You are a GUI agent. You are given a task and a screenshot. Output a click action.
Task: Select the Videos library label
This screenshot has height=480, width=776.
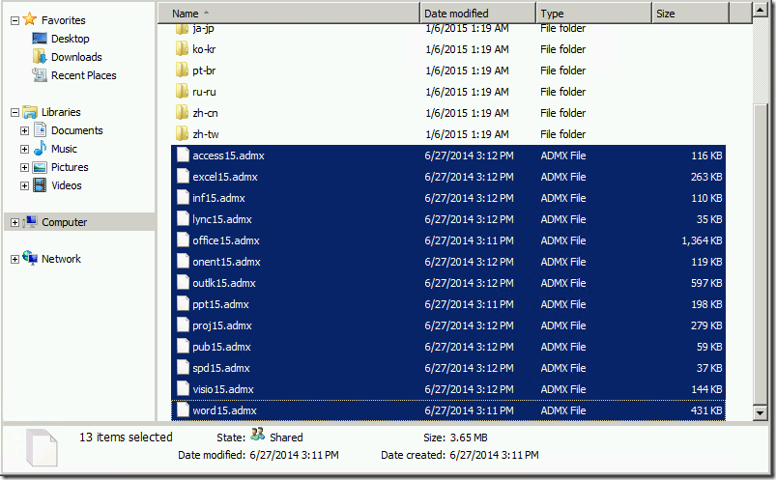click(x=67, y=185)
